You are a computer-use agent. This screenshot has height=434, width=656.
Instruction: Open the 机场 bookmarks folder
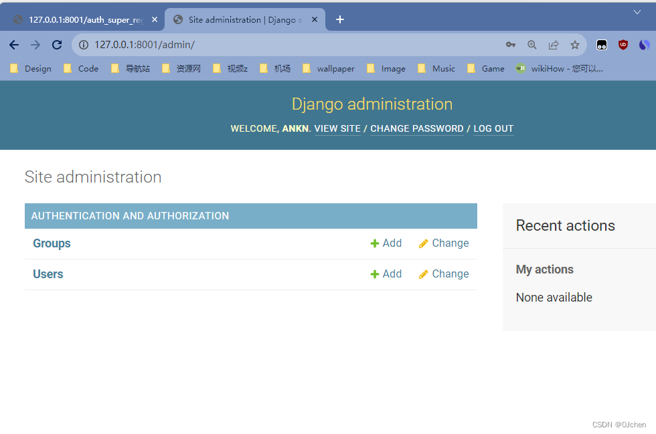tap(275, 69)
